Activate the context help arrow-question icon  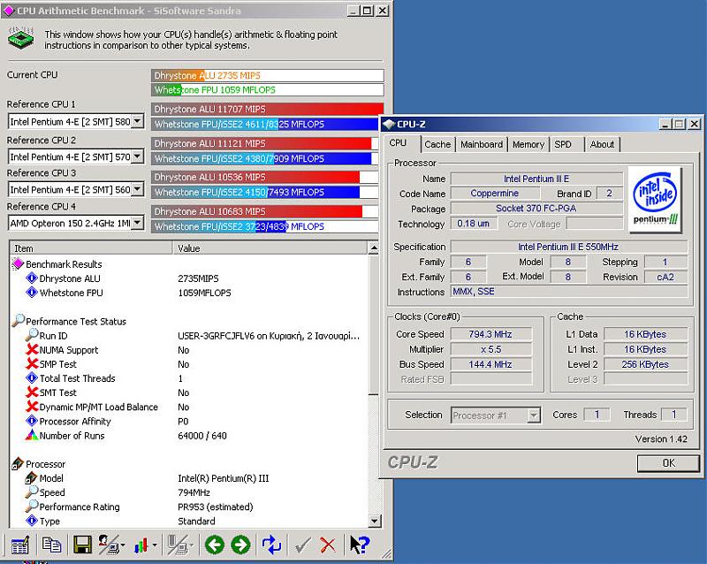tap(360, 545)
